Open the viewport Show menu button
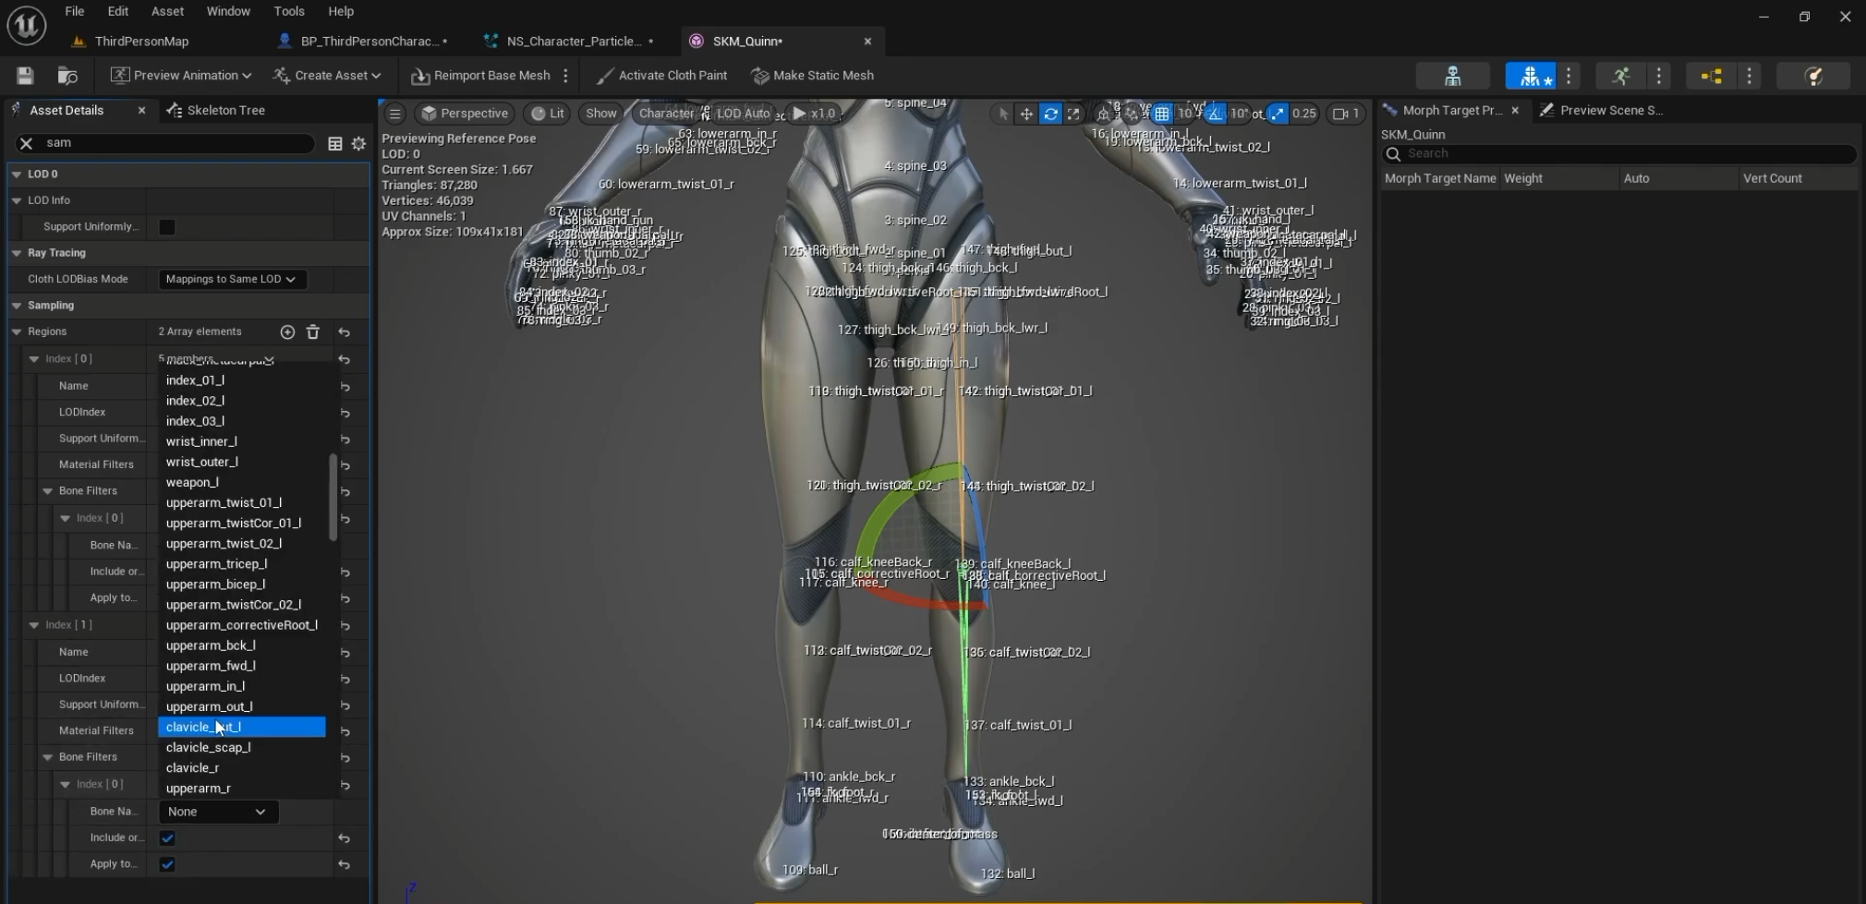The image size is (1866, 904). pos(600,114)
